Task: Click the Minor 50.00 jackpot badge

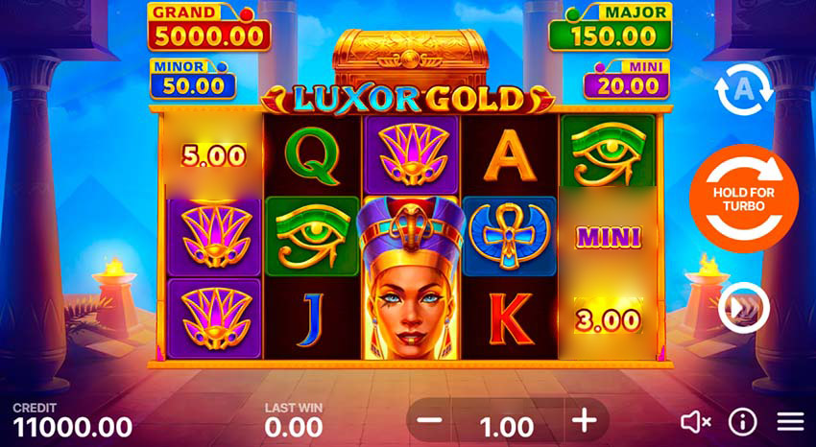Action: tap(193, 79)
